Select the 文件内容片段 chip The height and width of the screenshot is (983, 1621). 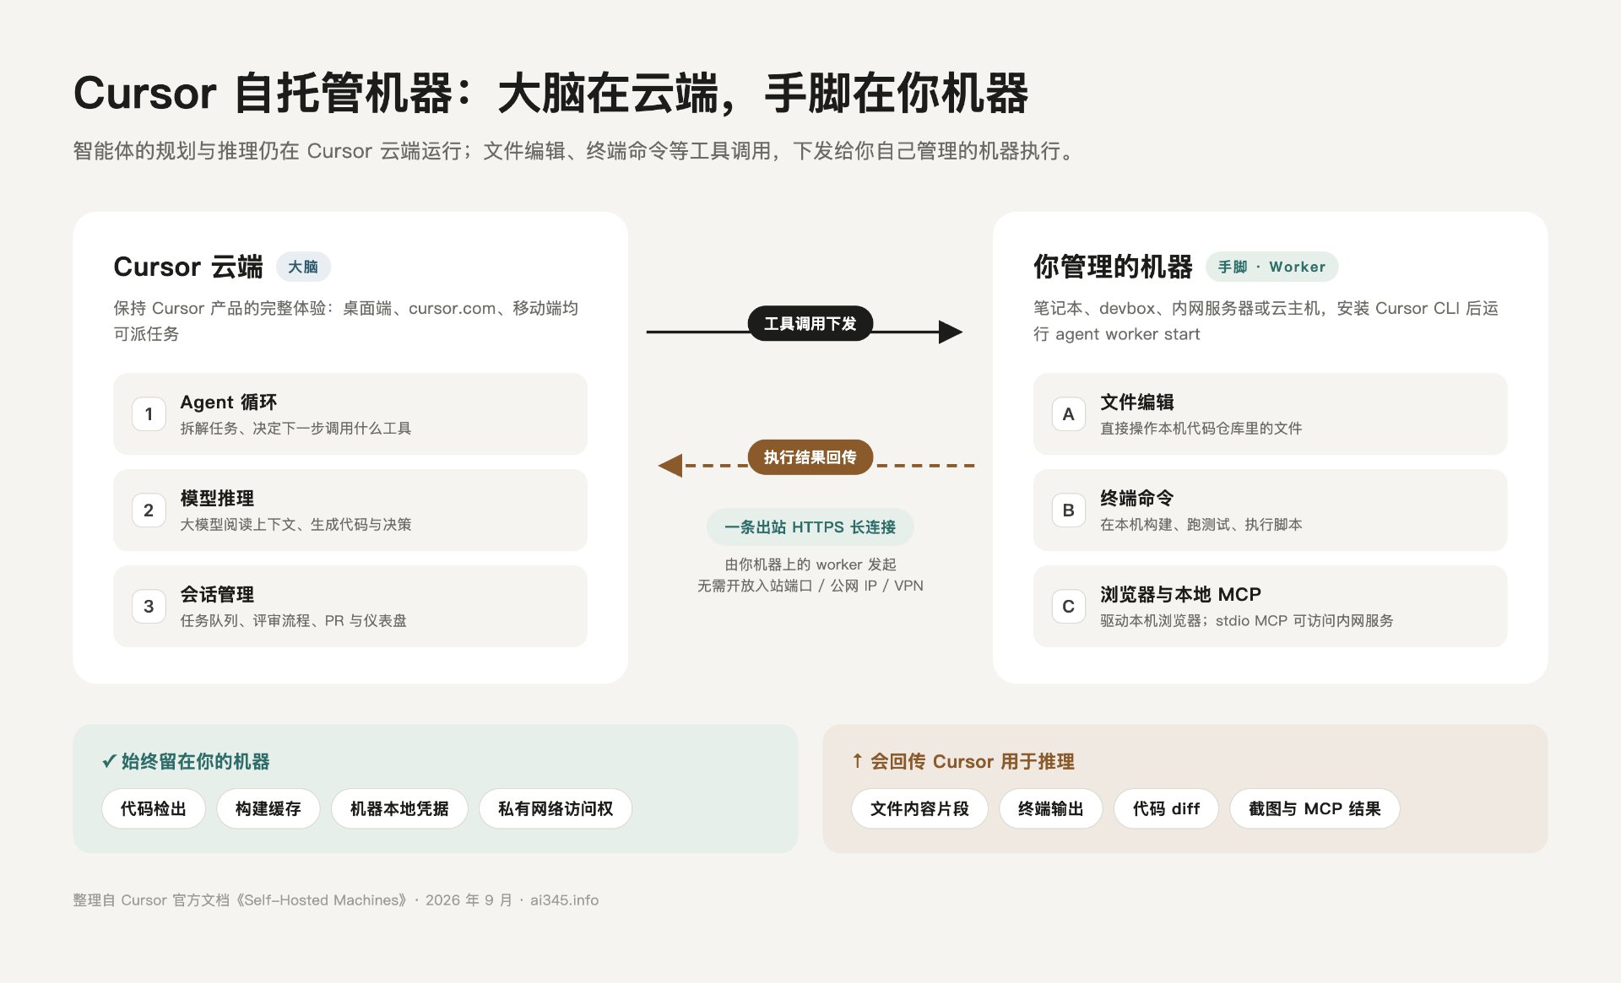(x=919, y=808)
